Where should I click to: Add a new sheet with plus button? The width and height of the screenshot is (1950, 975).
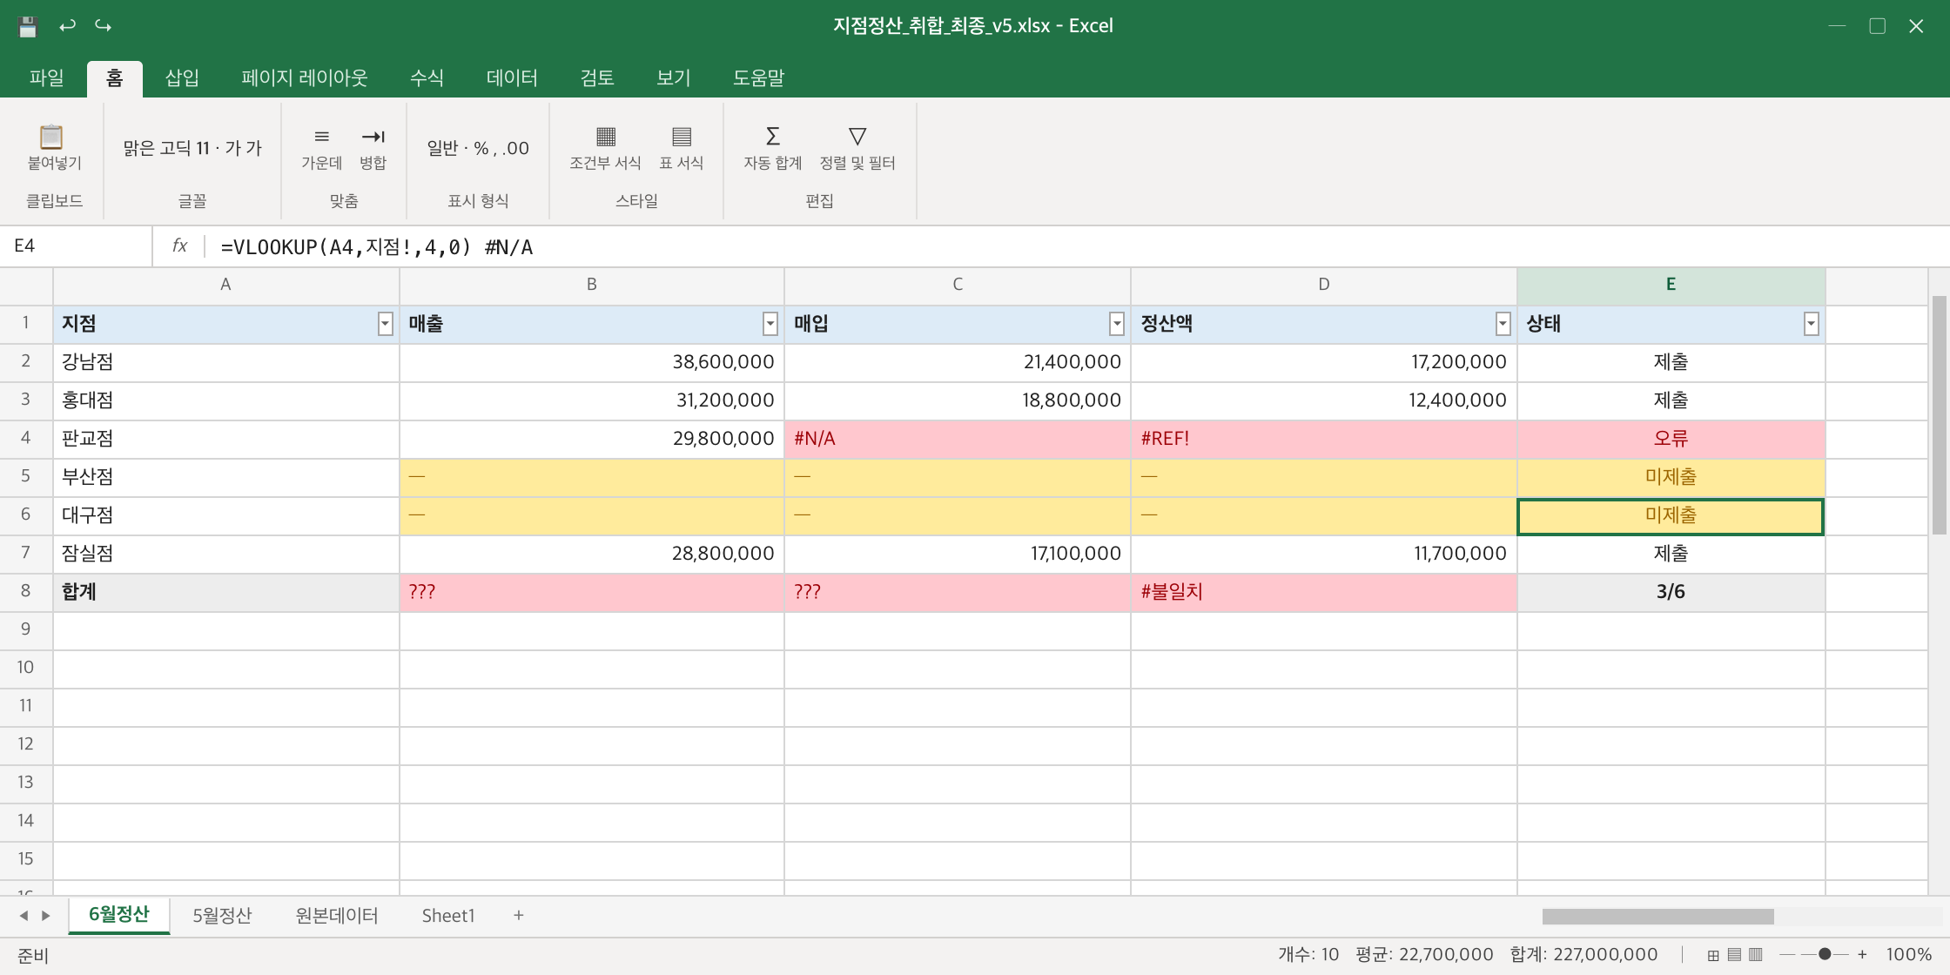tap(519, 916)
